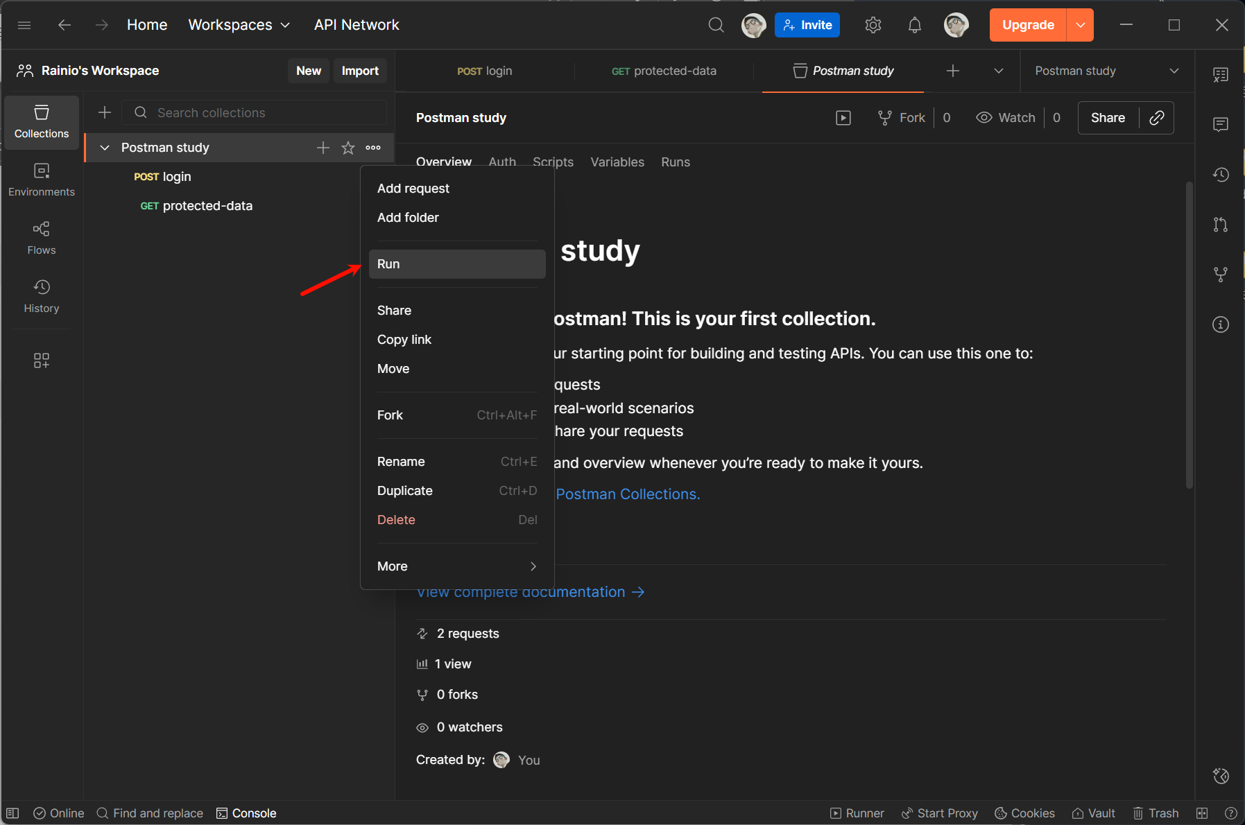This screenshot has width=1245, height=825.
Task: Choose Rename in context menu
Action: 457,462
